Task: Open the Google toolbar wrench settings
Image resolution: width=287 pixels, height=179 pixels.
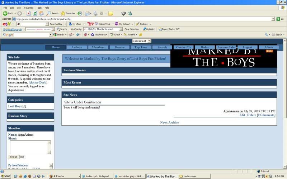Action: [x=266, y=34]
